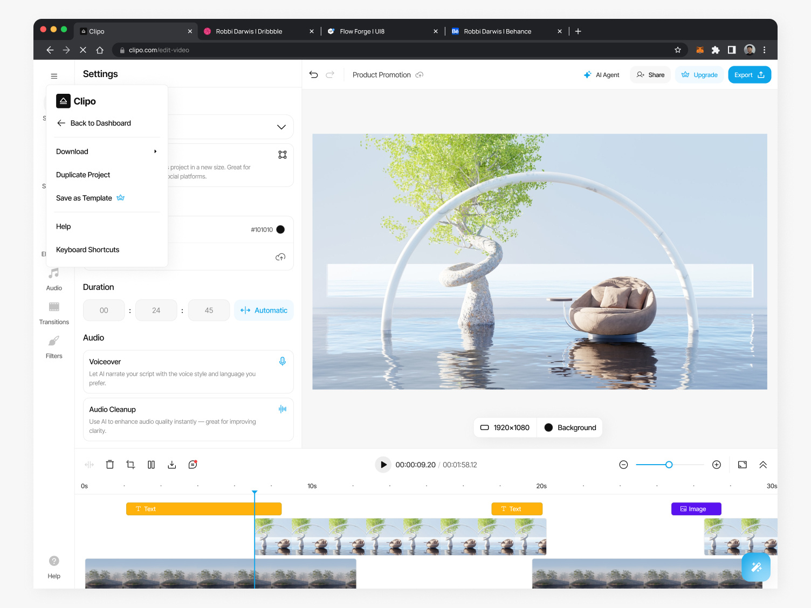Click the timeline zoom slider handle
Image resolution: width=811 pixels, height=608 pixels.
click(669, 464)
